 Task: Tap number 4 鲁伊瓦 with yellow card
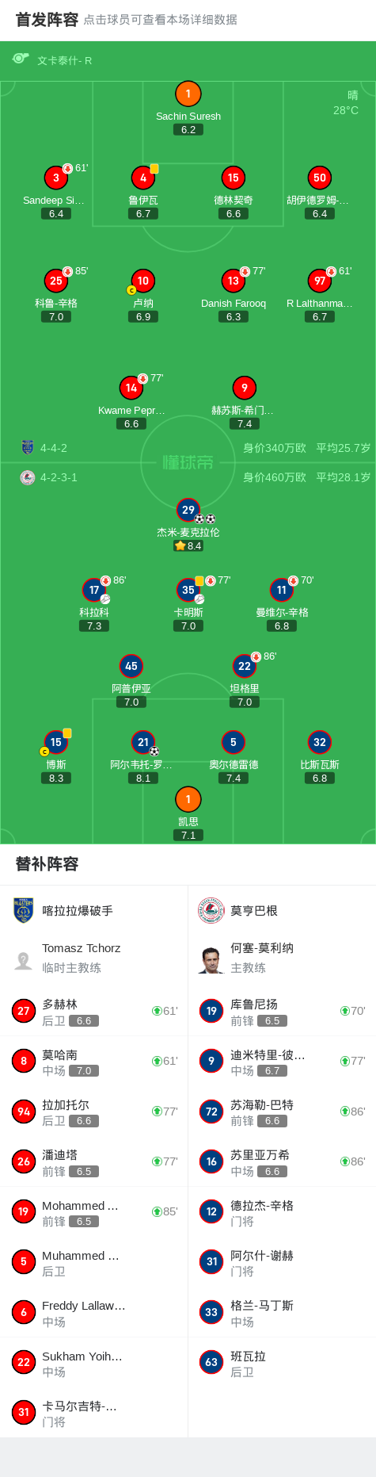click(143, 178)
